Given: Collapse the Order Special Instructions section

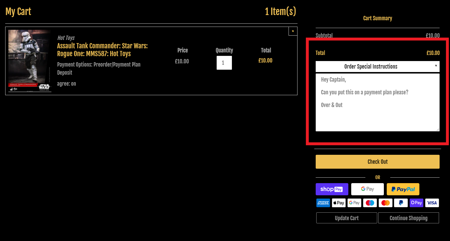Looking at the screenshot, I should (436, 66).
